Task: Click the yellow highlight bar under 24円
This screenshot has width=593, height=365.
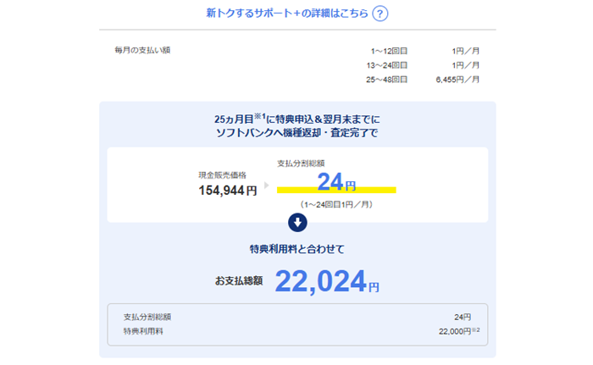Action: [x=336, y=190]
